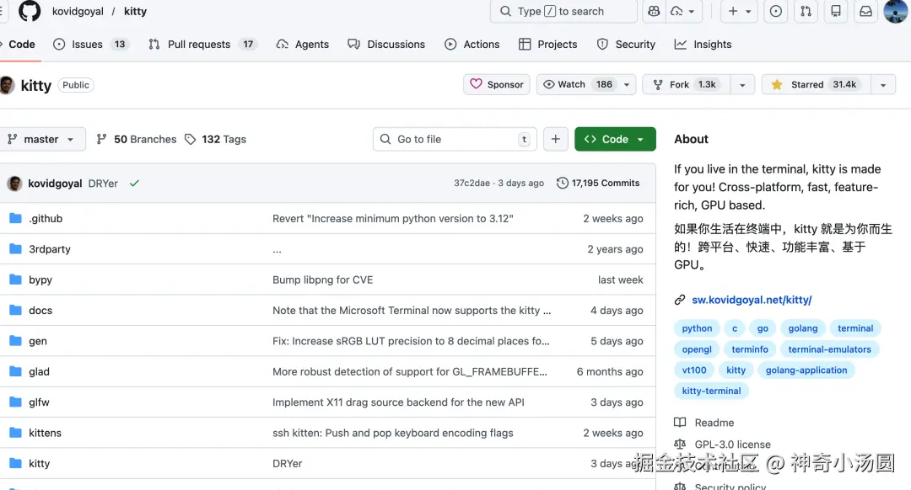Screen dimensions: 911x490
Task: Open the glfw folder
Action: [x=39, y=402]
